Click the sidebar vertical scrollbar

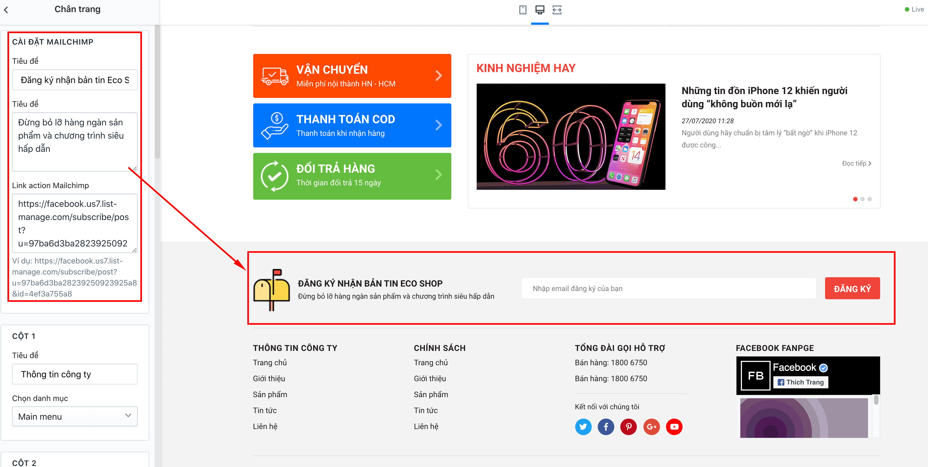[x=157, y=92]
